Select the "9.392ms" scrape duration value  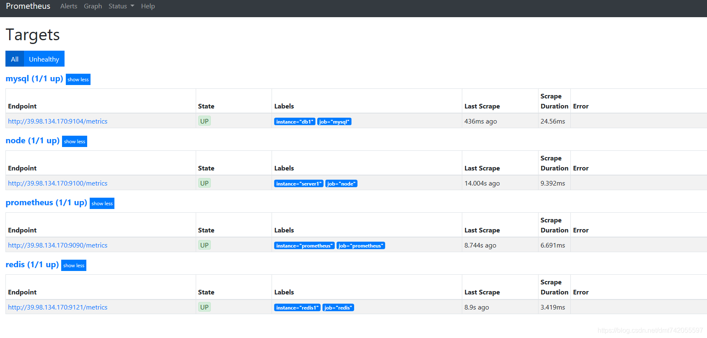(553, 183)
